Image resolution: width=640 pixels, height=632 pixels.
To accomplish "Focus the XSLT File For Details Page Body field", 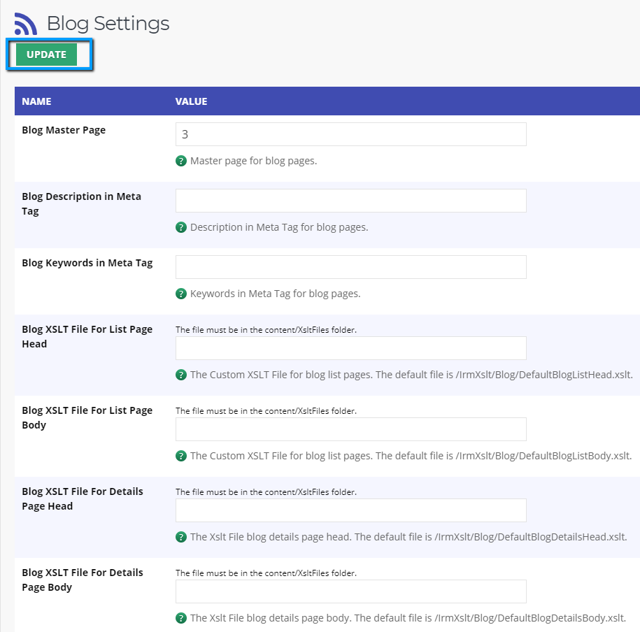I will (x=350, y=591).
